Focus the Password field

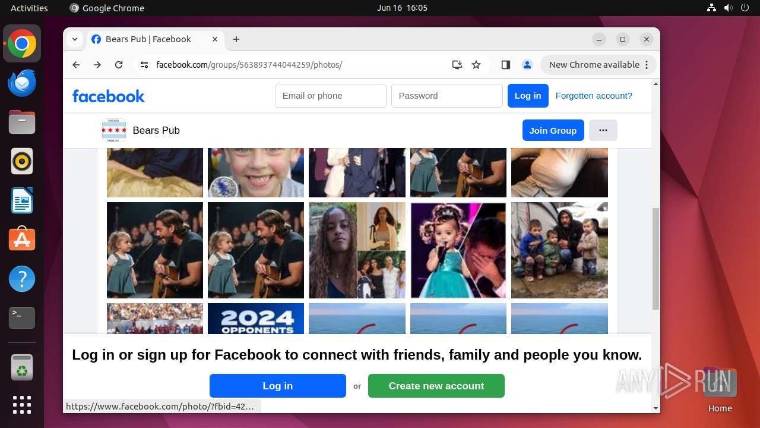pyautogui.click(x=447, y=96)
